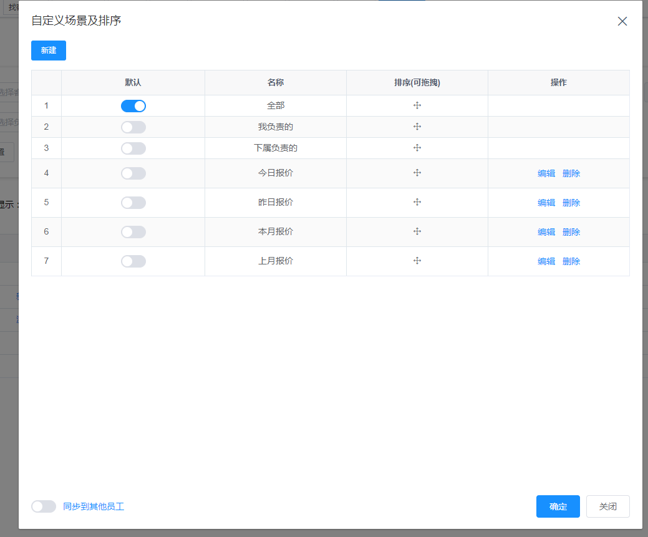Image resolution: width=648 pixels, height=537 pixels.
Task: Click drag handle icon for 我负责的 row
Action: coord(417,127)
